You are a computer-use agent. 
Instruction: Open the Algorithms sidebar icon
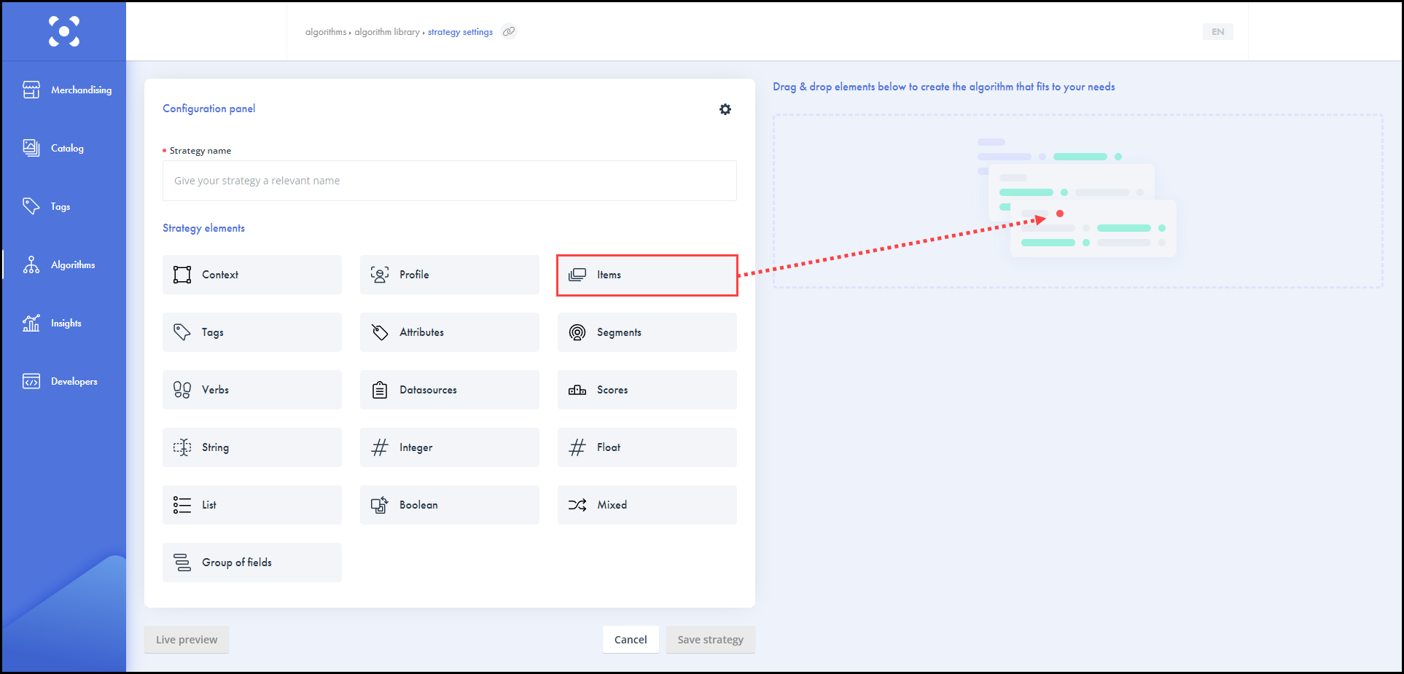[x=31, y=264]
